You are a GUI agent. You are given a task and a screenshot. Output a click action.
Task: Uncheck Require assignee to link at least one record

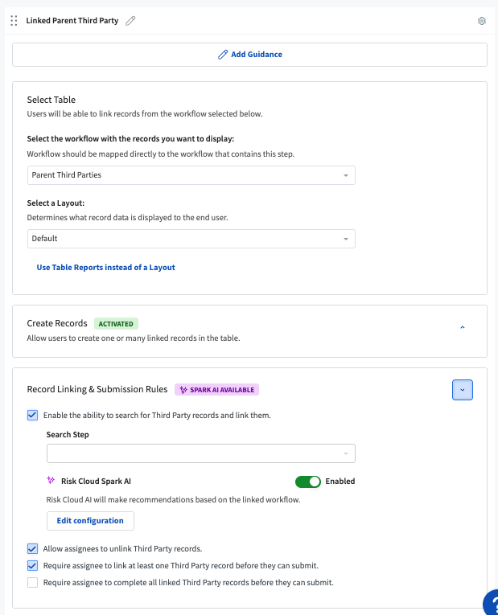click(x=33, y=566)
